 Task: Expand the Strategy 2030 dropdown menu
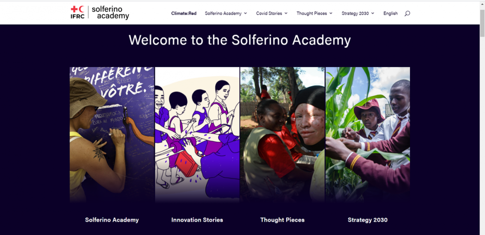[x=358, y=13]
